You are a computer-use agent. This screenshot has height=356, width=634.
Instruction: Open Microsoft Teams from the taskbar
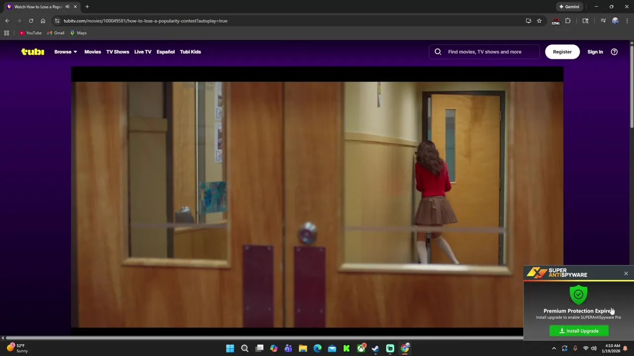[x=288, y=349]
